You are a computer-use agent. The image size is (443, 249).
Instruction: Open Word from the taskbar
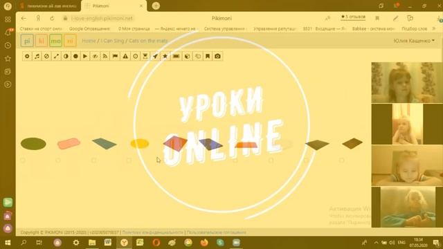click(108, 243)
